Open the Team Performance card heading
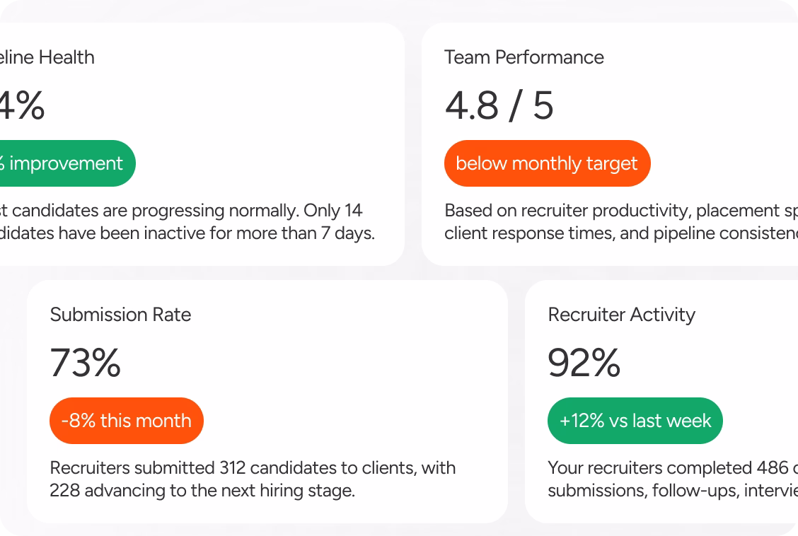The width and height of the screenshot is (798, 536). click(x=524, y=57)
